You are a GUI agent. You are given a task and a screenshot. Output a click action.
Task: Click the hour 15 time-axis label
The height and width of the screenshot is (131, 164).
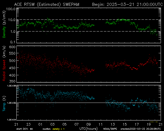(x=125, y=124)
